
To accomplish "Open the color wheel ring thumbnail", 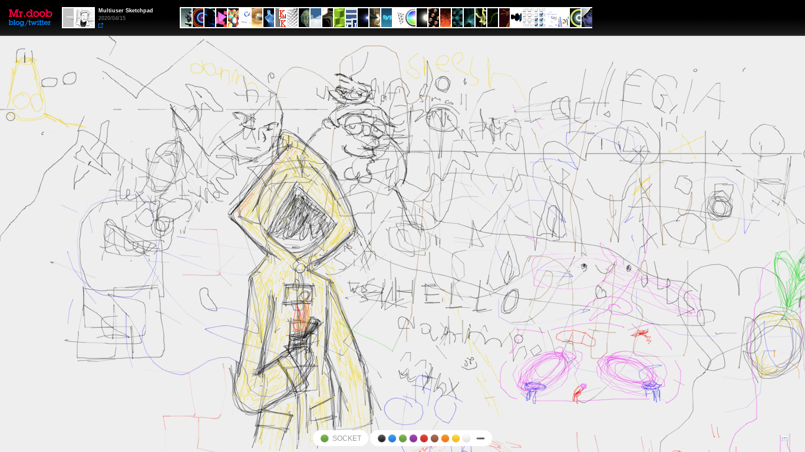I will point(410,18).
